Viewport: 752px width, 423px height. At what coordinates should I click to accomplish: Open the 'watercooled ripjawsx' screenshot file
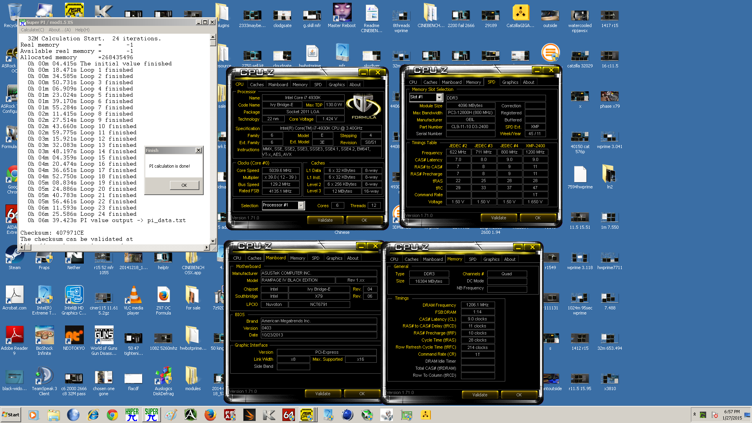(x=580, y=21)
